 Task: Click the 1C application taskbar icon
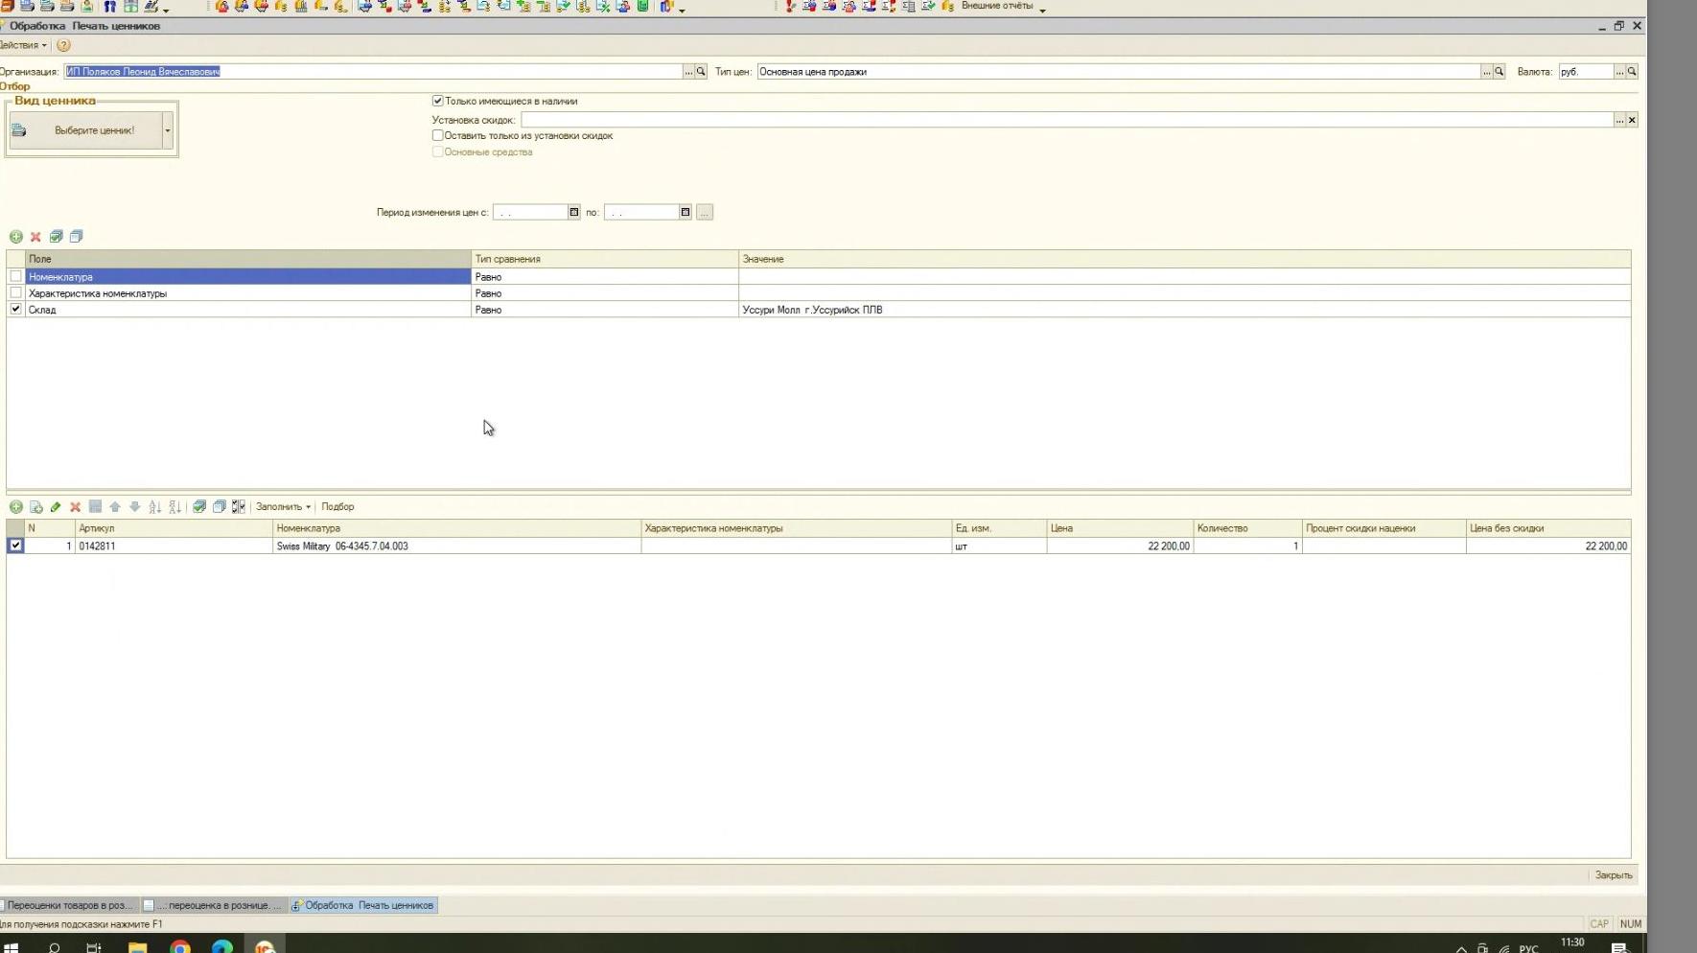click(x=265, y=946)
